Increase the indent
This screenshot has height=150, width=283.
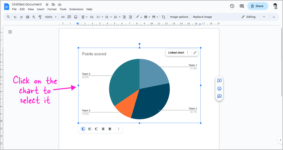pyautogui.click(x=130, y=17)
